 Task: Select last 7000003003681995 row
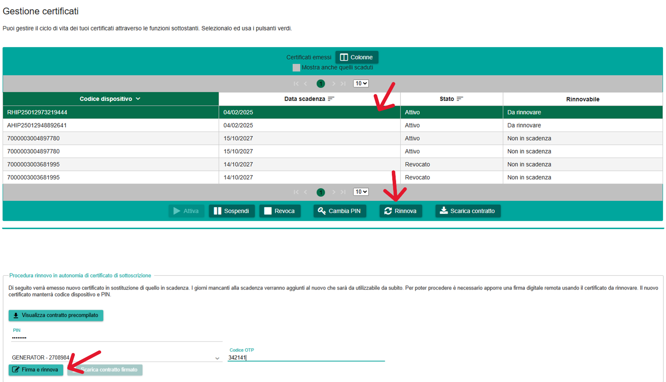click(333, 177)
